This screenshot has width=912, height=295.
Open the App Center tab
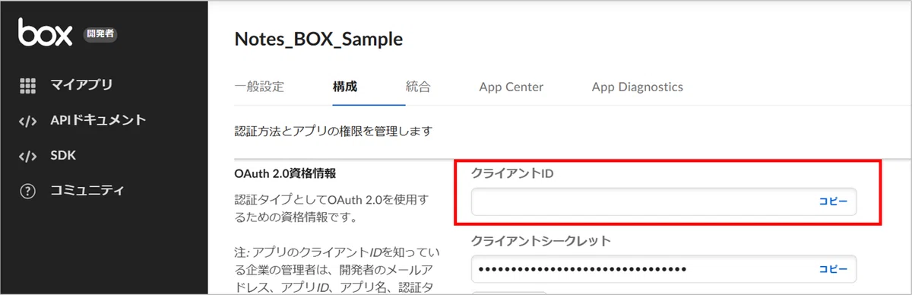511,87
